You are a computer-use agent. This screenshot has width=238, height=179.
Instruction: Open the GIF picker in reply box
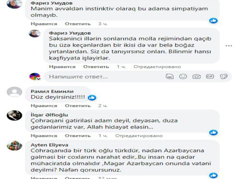(210, 76)
